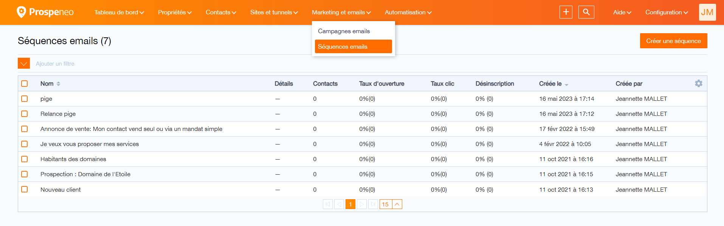Image resolution: width=724 pixels, height=226 pixels.
Task: Click Créer une séquence button
Action: (673, 41)
